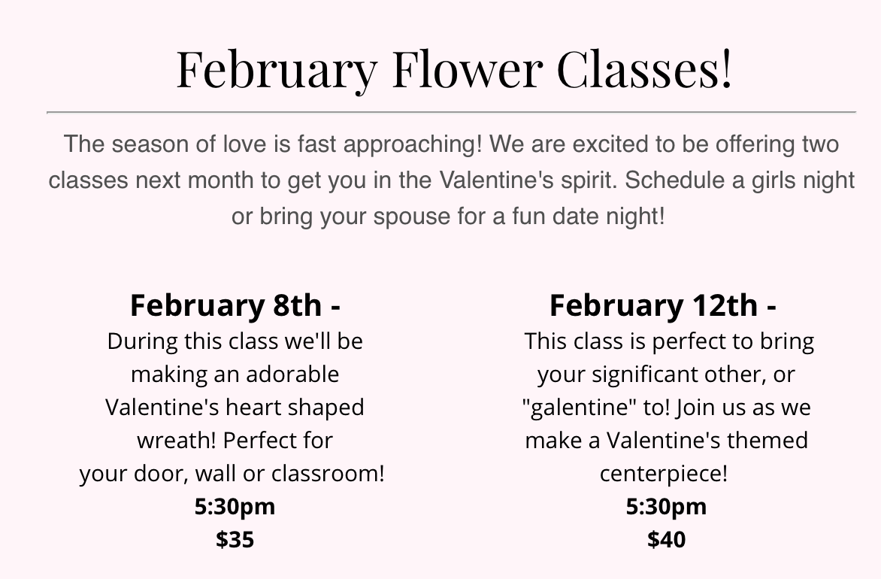Click the word "centerpiece!"

(664, 474)
